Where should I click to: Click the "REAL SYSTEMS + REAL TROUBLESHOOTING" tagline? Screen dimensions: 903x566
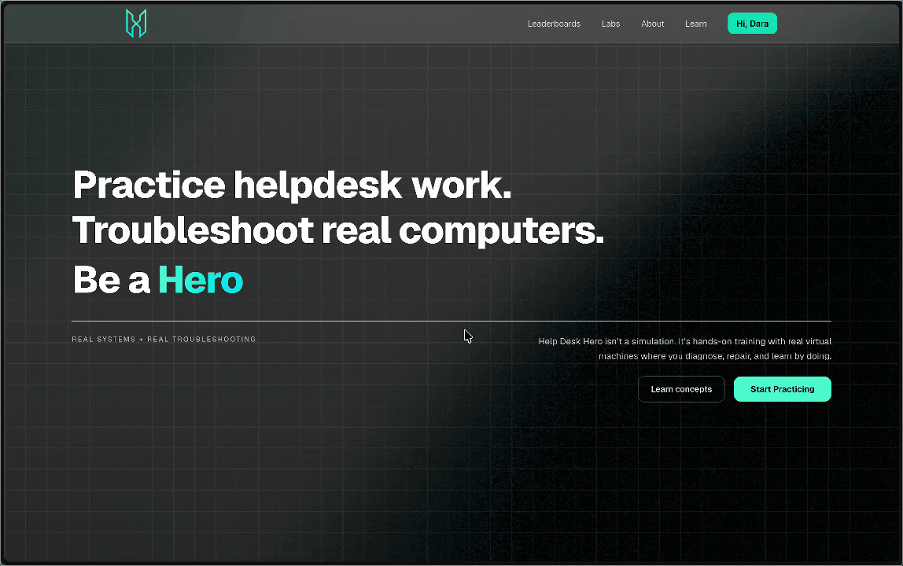[x=164, y=339]
